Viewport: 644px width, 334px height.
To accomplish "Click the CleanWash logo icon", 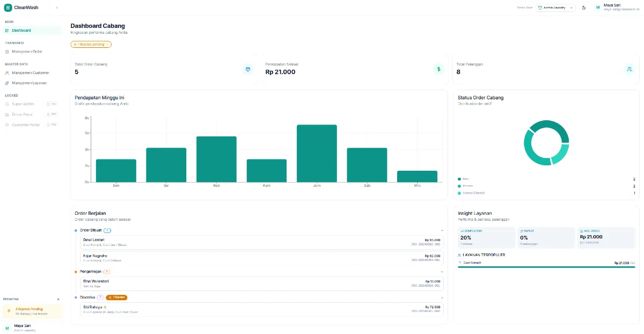I will (8, 8).
